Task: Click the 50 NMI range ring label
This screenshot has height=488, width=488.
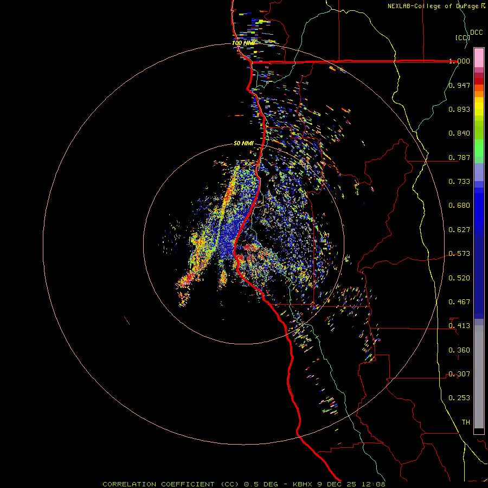Action: (243, 143)
